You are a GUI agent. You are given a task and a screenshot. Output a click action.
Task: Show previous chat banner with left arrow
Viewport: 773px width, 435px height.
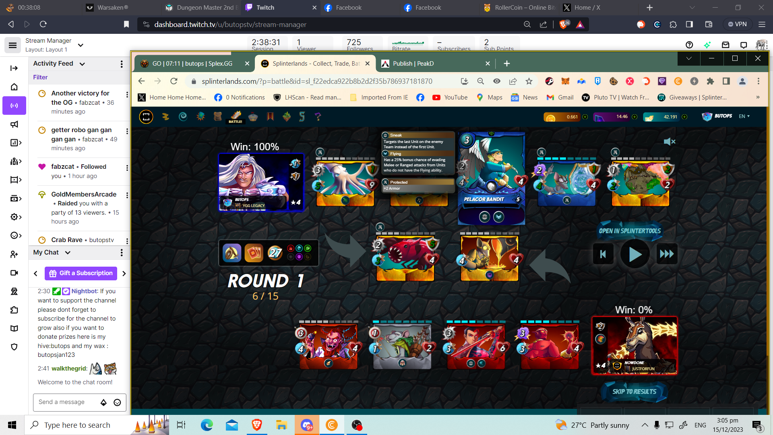35,273
